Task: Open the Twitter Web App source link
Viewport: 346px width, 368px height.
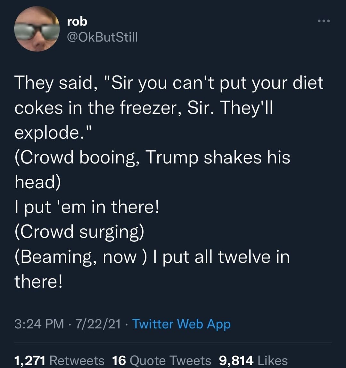Action: click(181, 324)
